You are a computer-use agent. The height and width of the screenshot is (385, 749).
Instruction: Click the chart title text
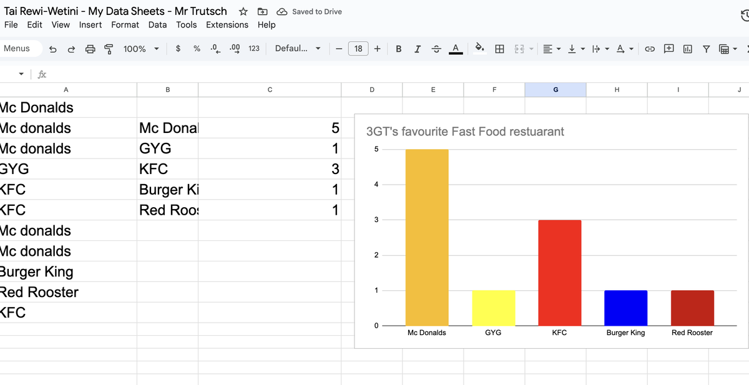[465, 132]
